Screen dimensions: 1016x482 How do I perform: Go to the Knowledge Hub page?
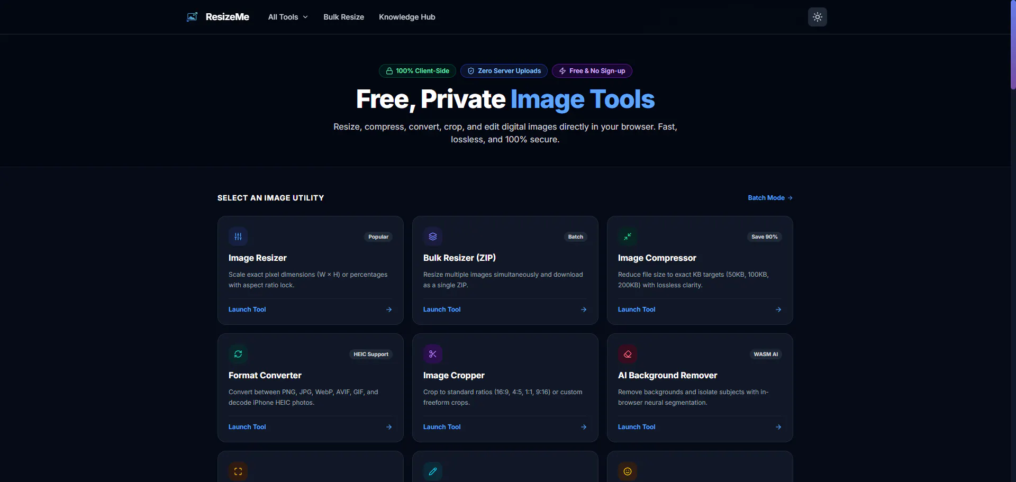(x=407, y=17)
